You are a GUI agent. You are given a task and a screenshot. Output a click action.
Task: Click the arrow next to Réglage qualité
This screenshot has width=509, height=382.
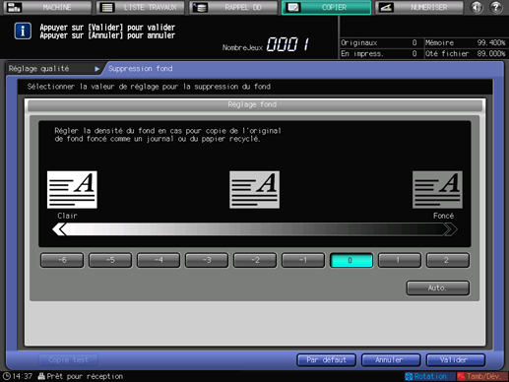[96, 69]
